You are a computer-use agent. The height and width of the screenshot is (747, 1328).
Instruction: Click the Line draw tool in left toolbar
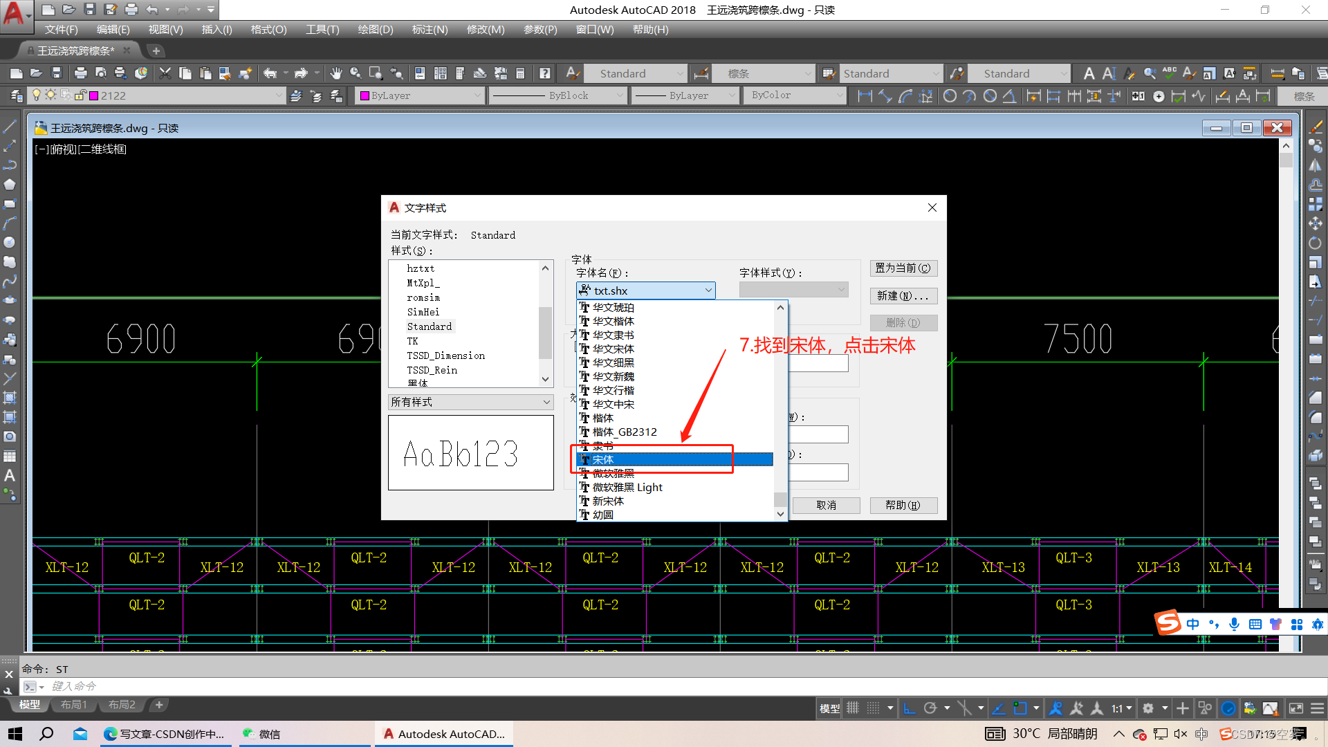click(10, 127)
